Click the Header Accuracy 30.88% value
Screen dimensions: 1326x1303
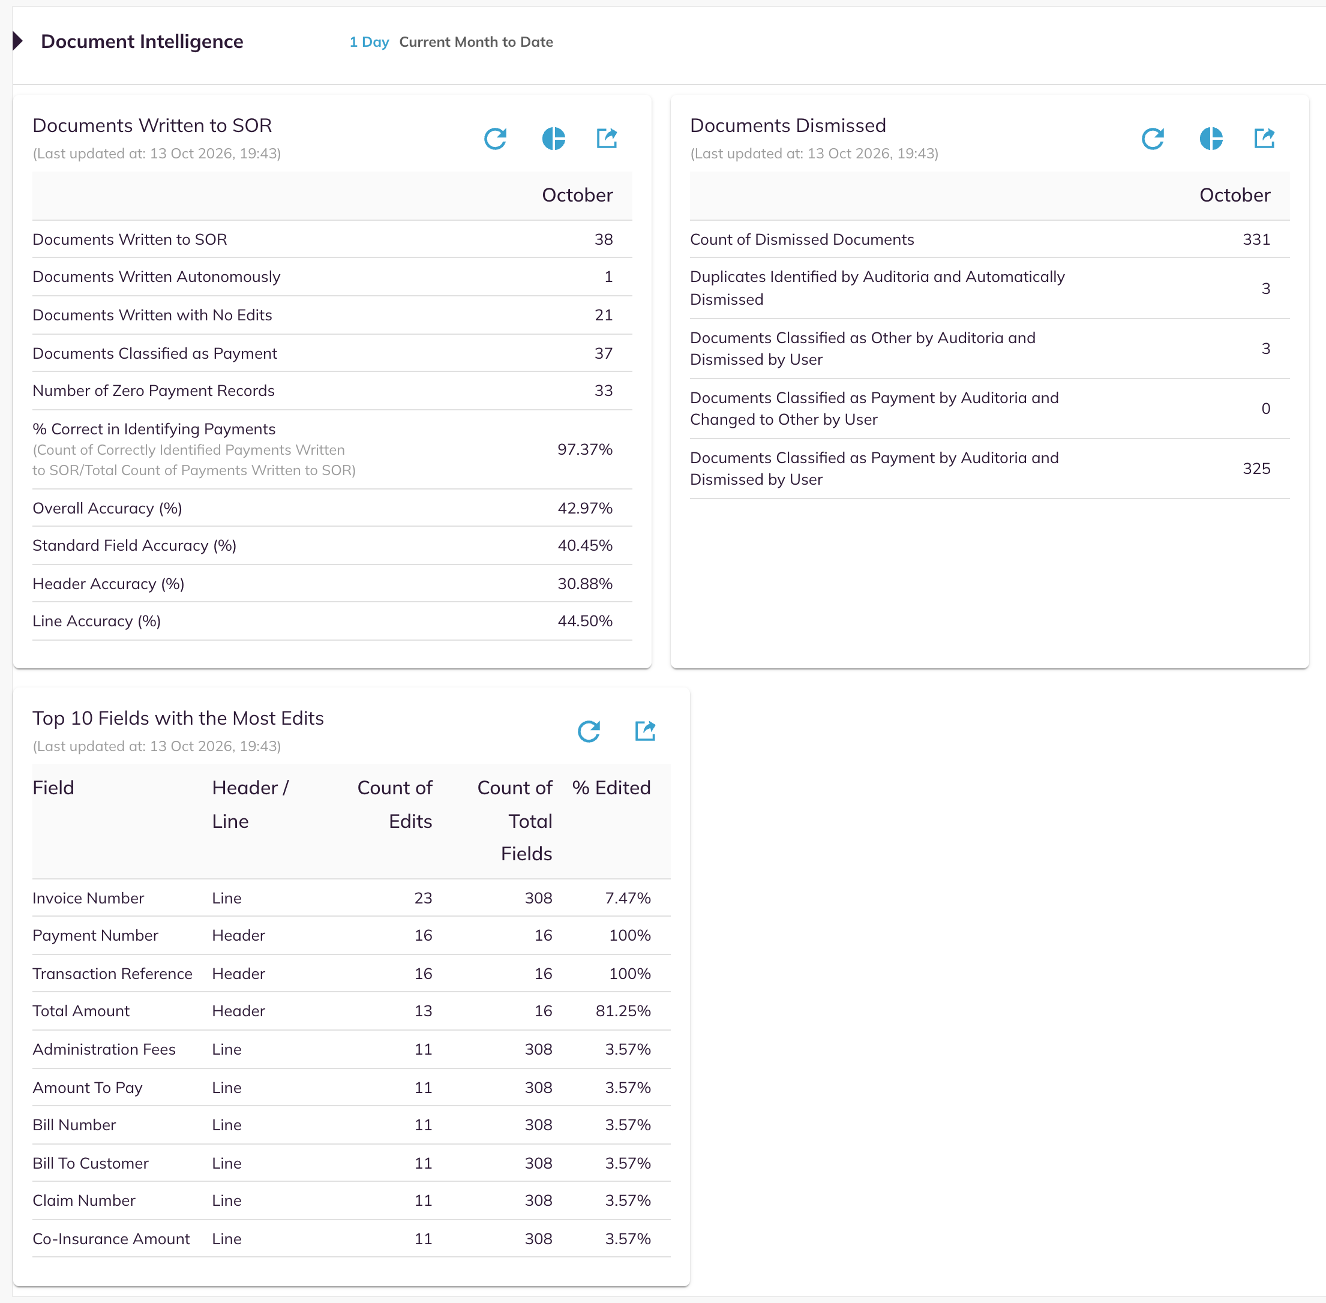pyautogui.click(x=584, y=584)
